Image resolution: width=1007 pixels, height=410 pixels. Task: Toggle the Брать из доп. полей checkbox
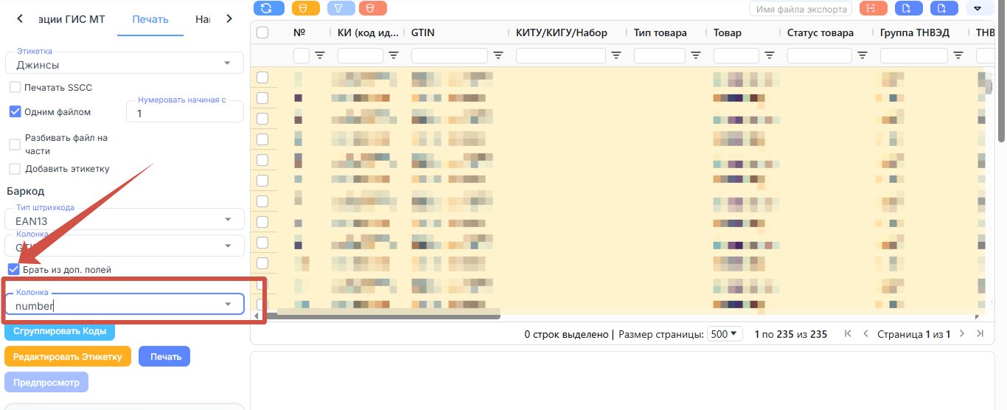(14, 270)
